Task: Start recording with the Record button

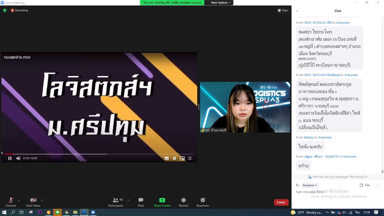Action: 183,202
